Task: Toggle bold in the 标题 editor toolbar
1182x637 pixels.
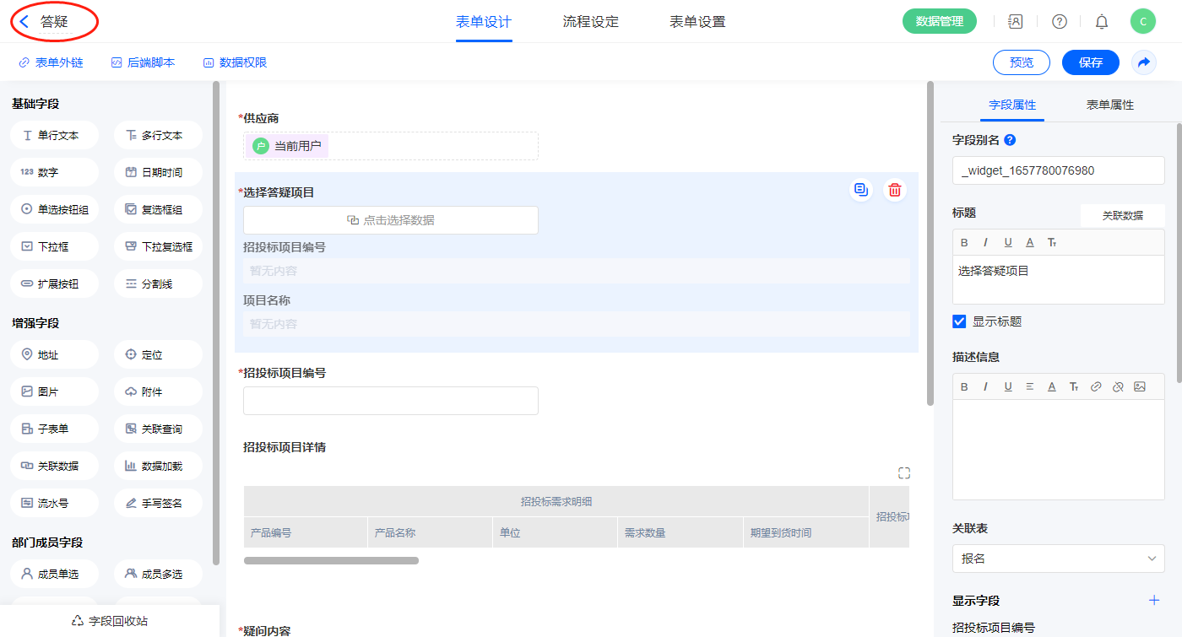Action: 965,243
